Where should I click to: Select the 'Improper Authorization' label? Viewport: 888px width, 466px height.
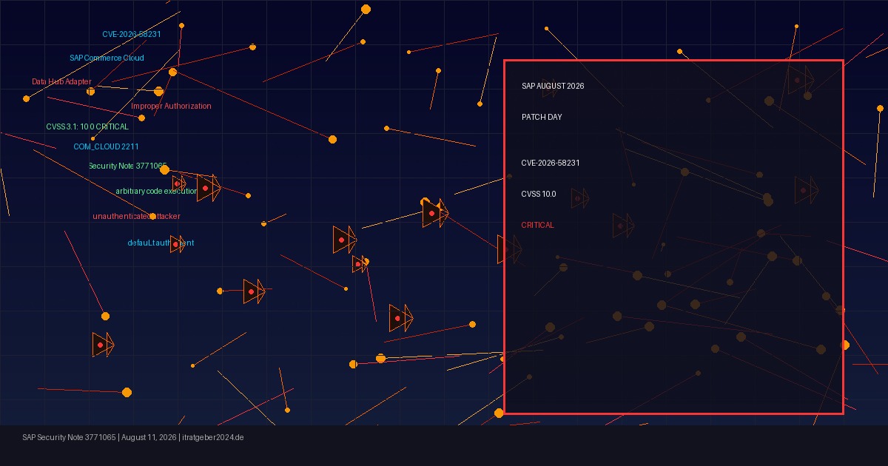(x=171, y=106)
